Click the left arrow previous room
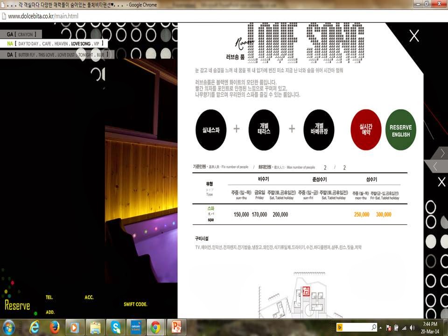This screenshot has height=336, width=448. pyautogui.click(x=435, y=166)
